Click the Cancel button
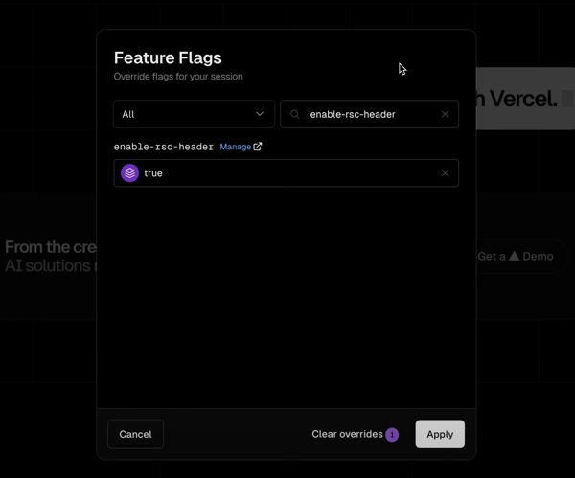 pos(135,434)
